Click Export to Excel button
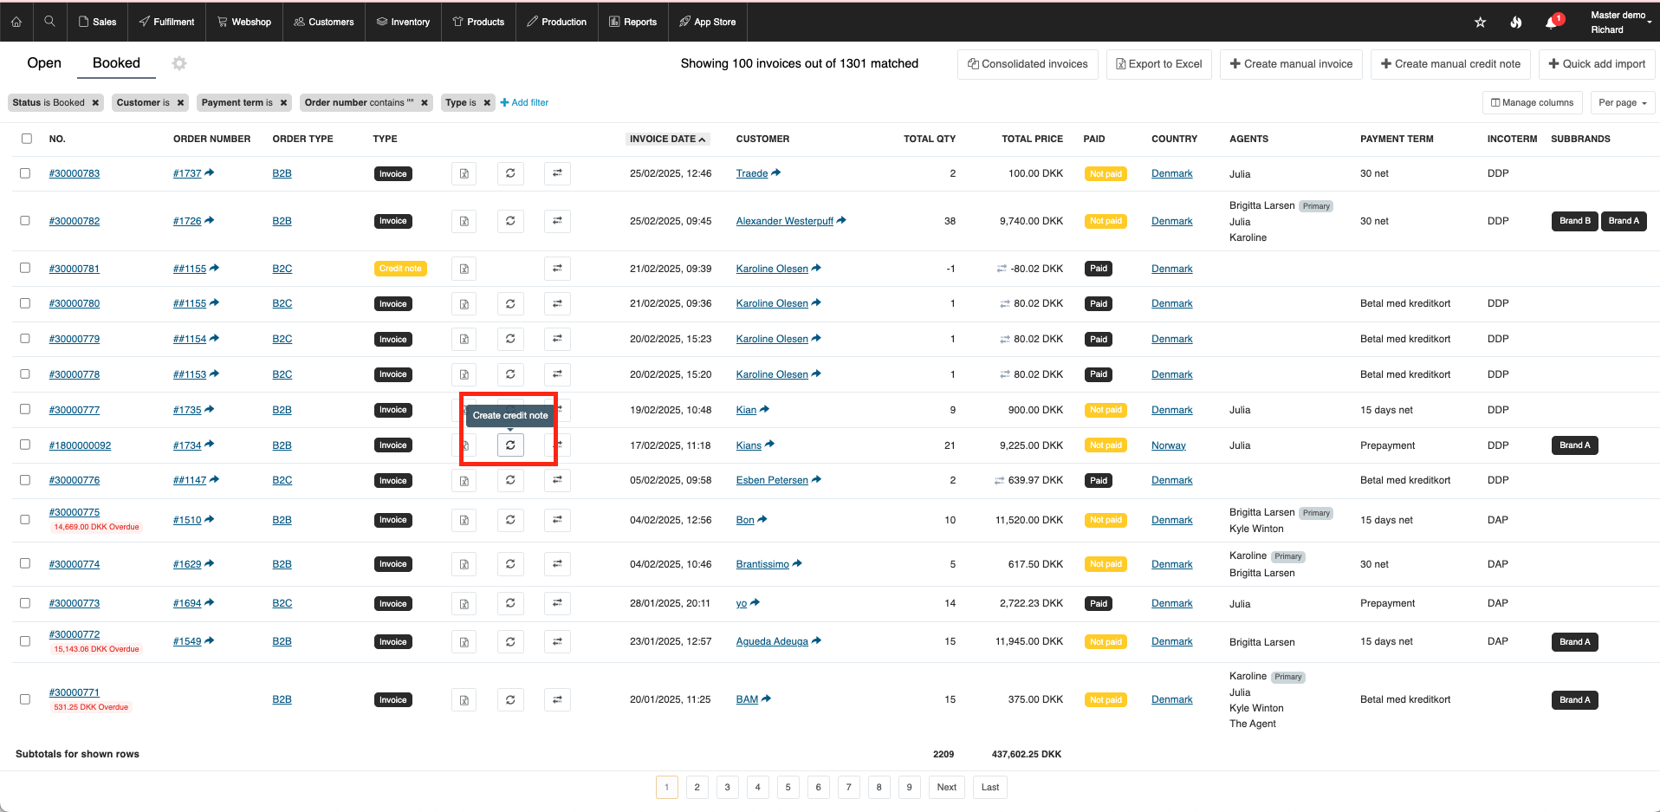This screenshot has width=1660, height=812. click(1159, 64)
